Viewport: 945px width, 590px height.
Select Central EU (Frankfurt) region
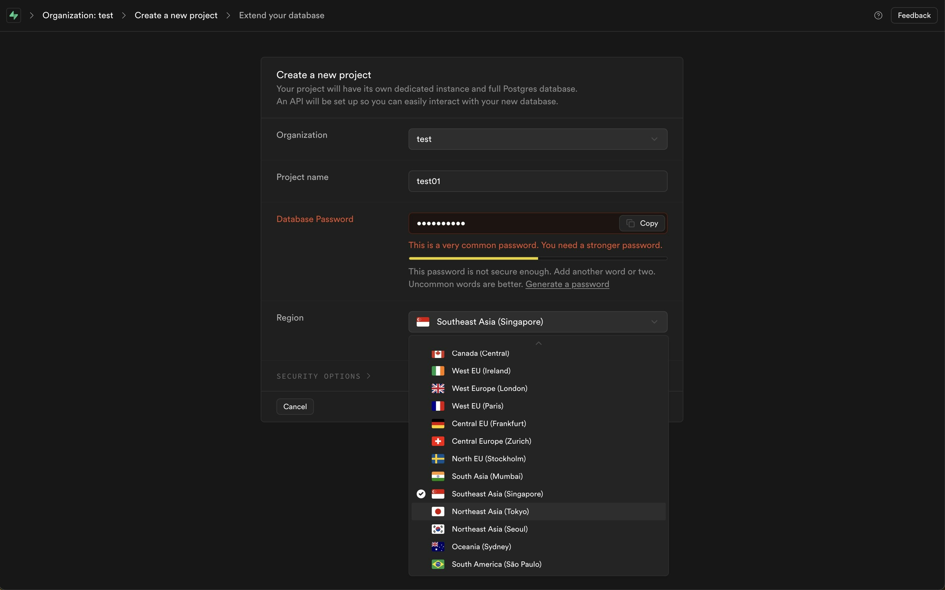(488, 423)
